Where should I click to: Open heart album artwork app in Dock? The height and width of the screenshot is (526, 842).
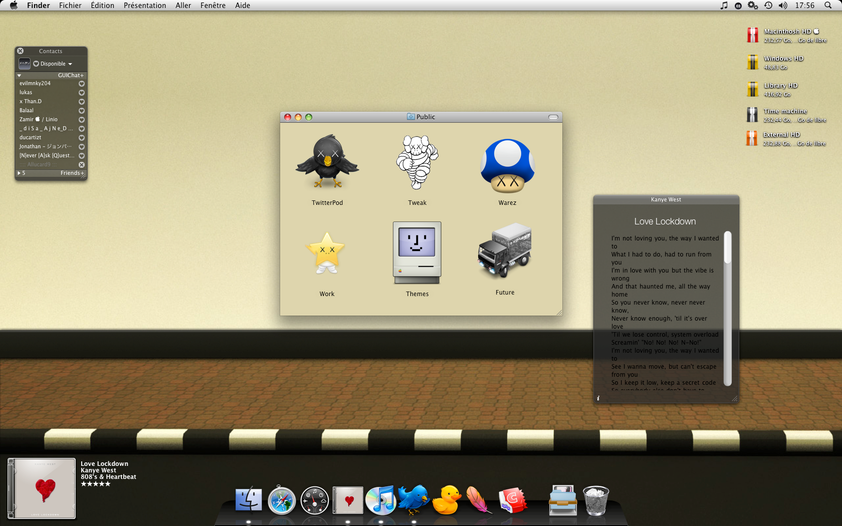pos(348,500)
